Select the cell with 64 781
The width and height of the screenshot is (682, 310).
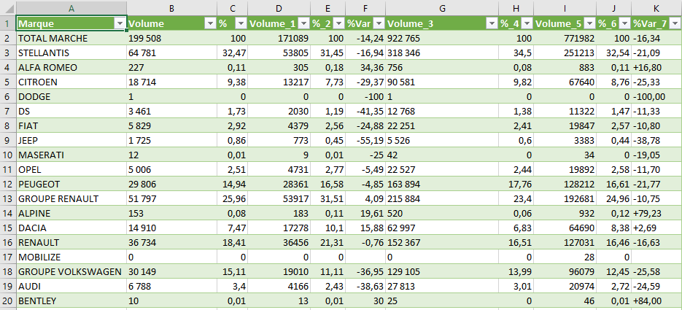pyautogui.click(x=172, y=53)
